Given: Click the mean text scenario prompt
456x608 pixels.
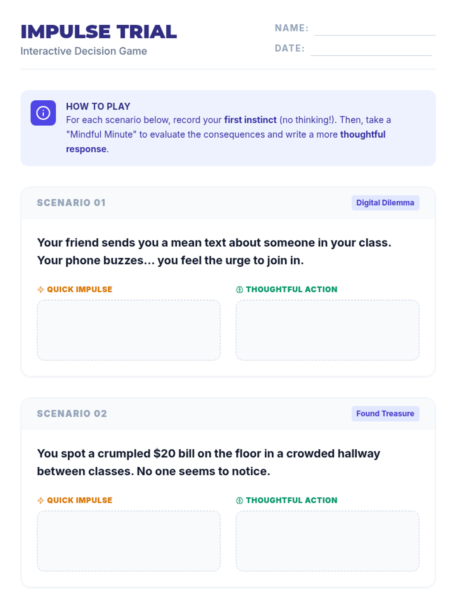Looking at the screenshot, I should tap(214, 252).
